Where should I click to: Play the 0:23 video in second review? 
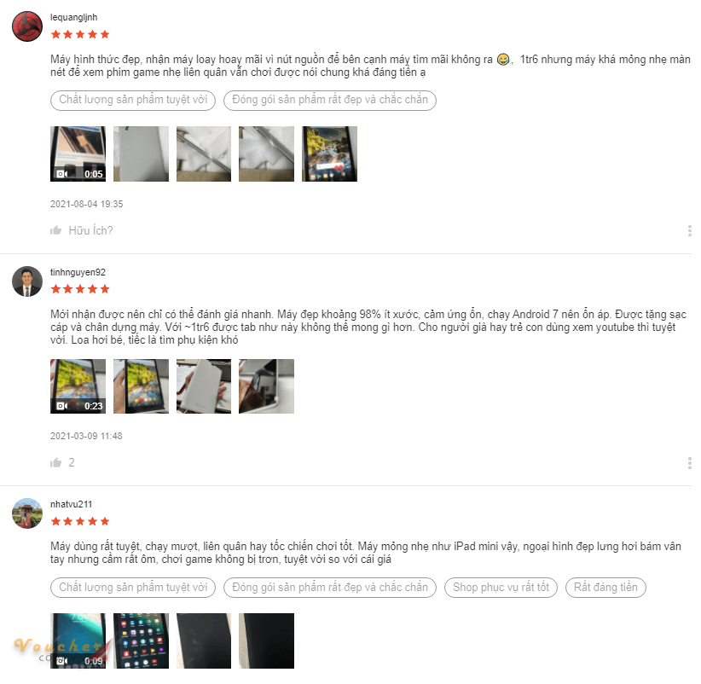[x=78, y=386]
